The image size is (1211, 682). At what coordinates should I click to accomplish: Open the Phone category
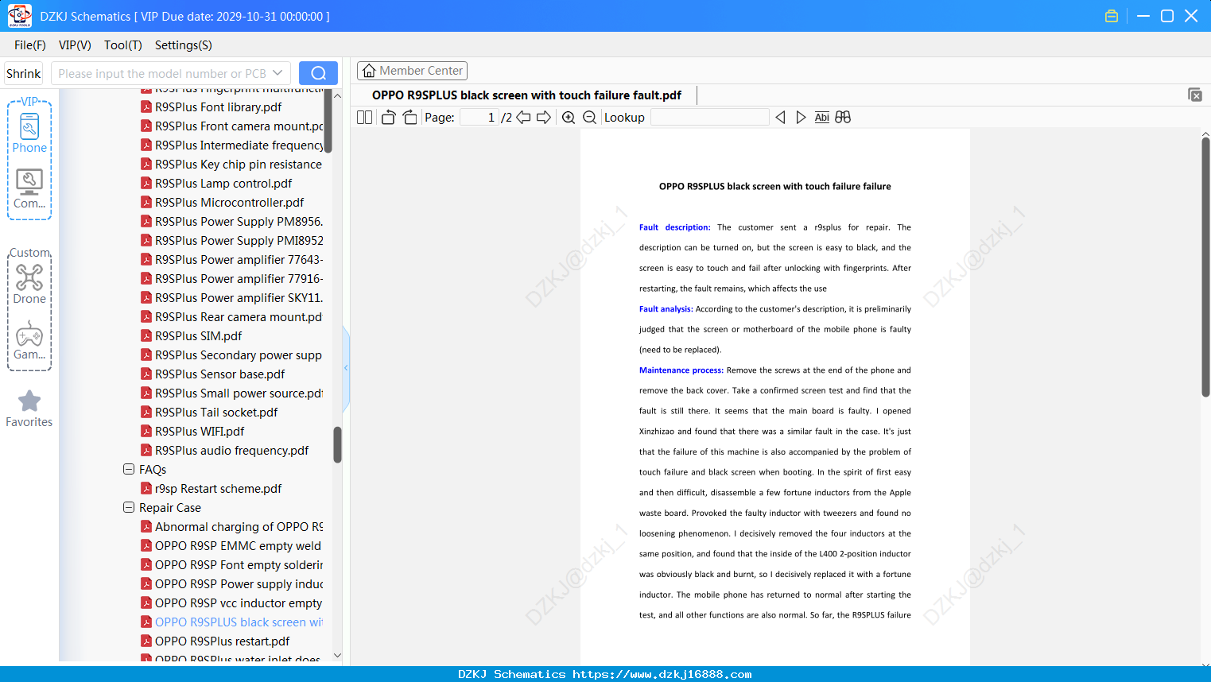tap(29, 133)
